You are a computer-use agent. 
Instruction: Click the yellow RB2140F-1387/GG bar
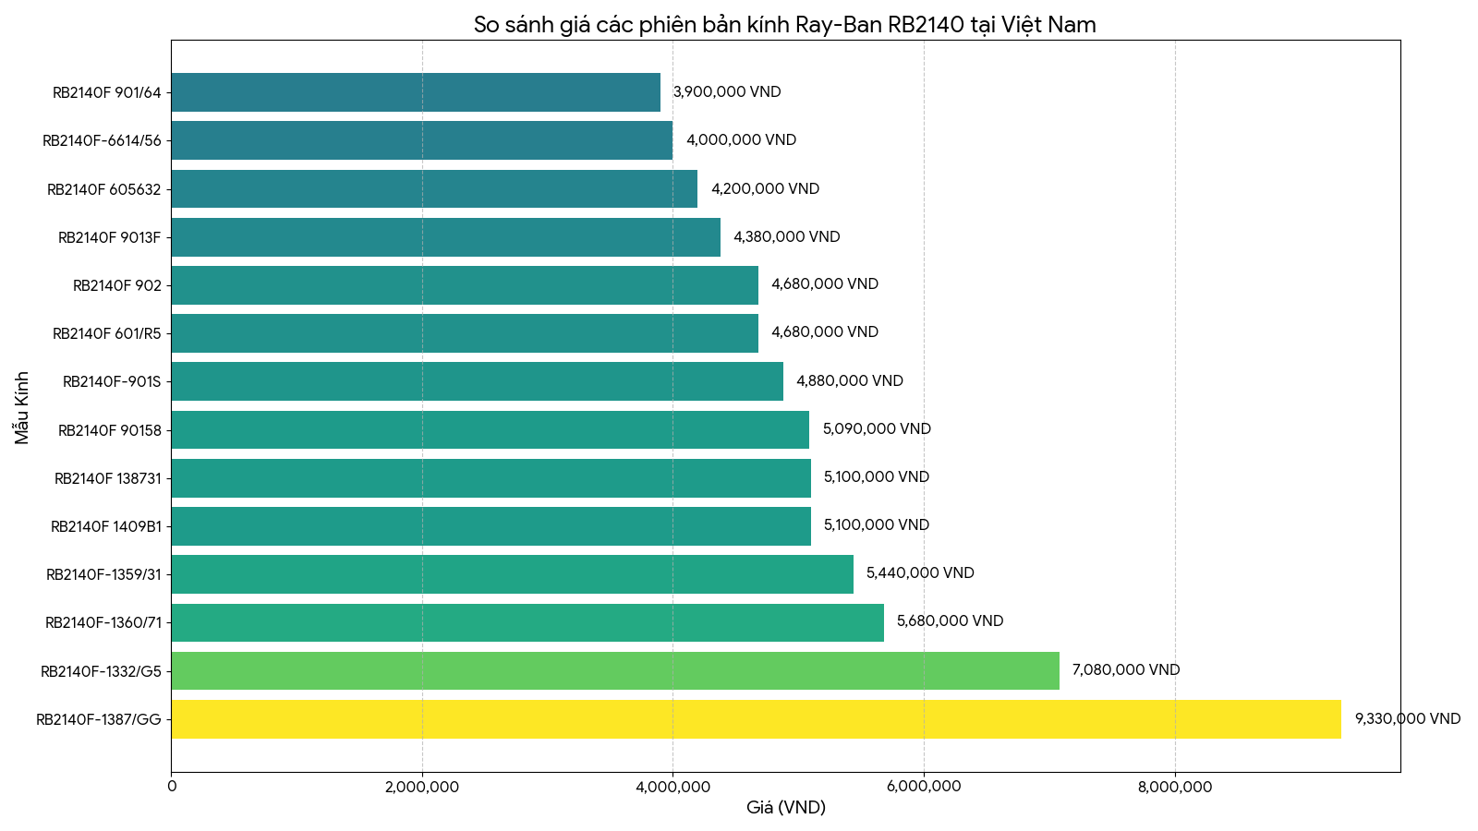coord(756,719)
